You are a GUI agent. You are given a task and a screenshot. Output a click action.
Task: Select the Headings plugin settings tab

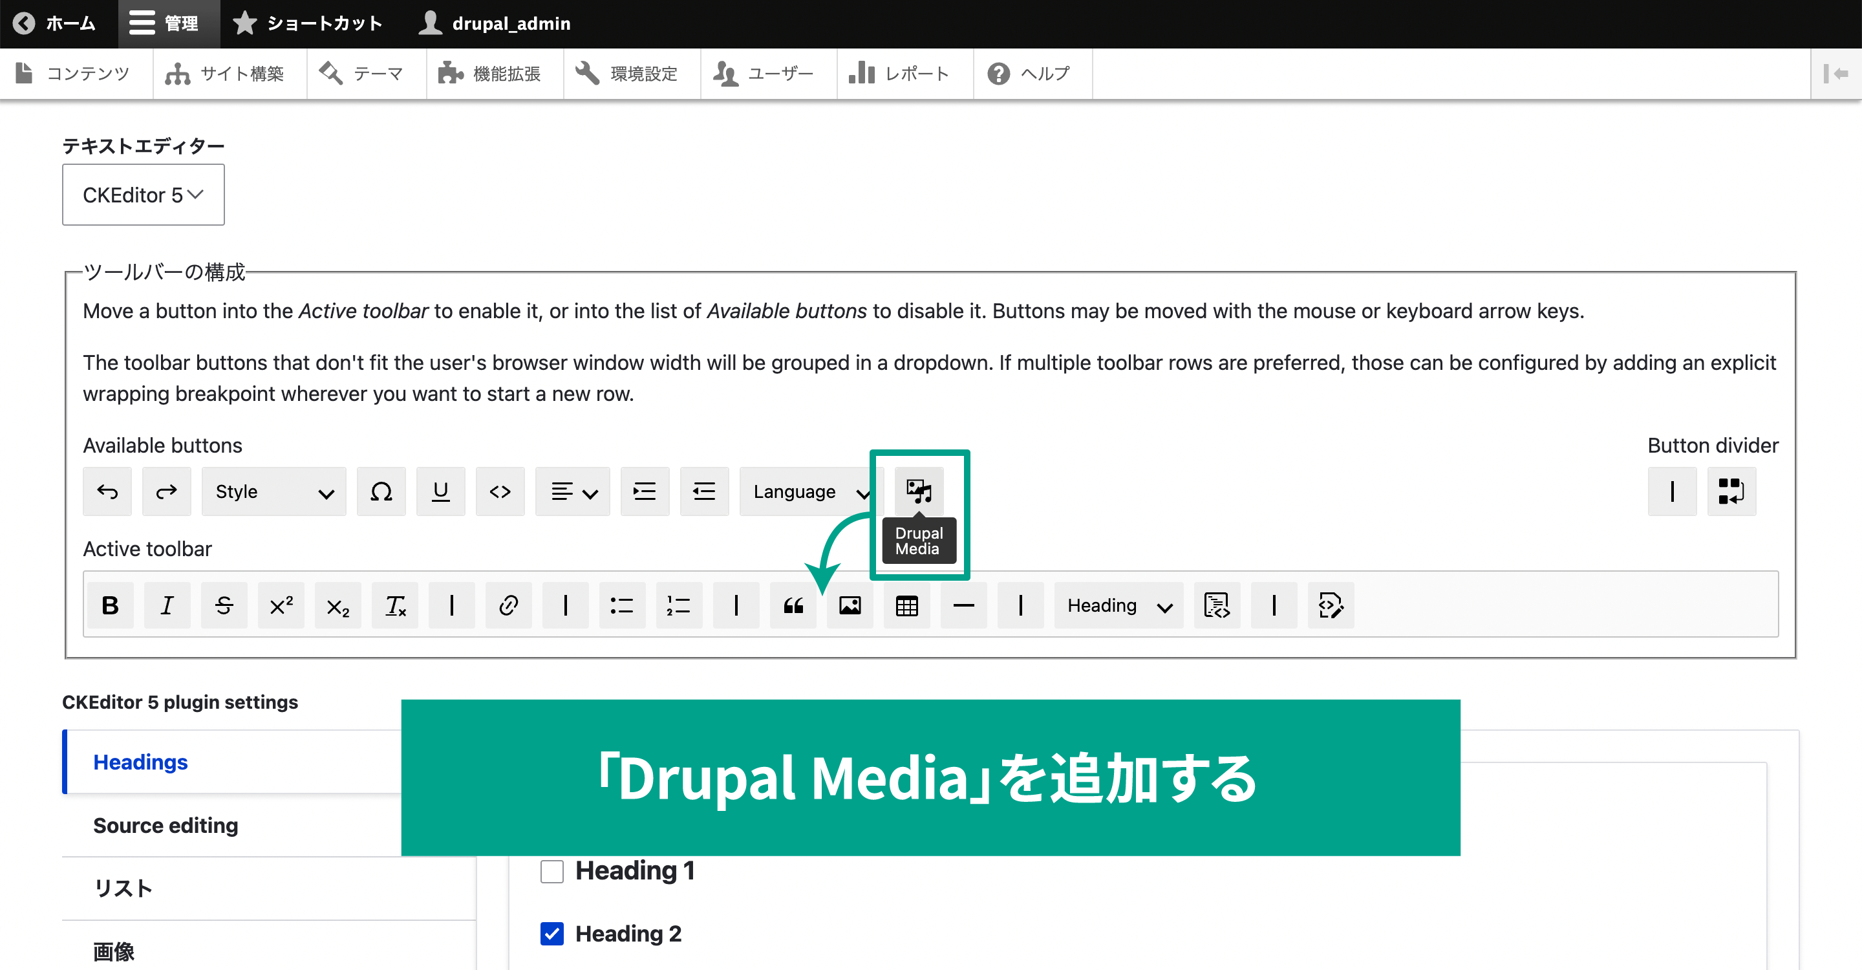click(x=233, y=762)
